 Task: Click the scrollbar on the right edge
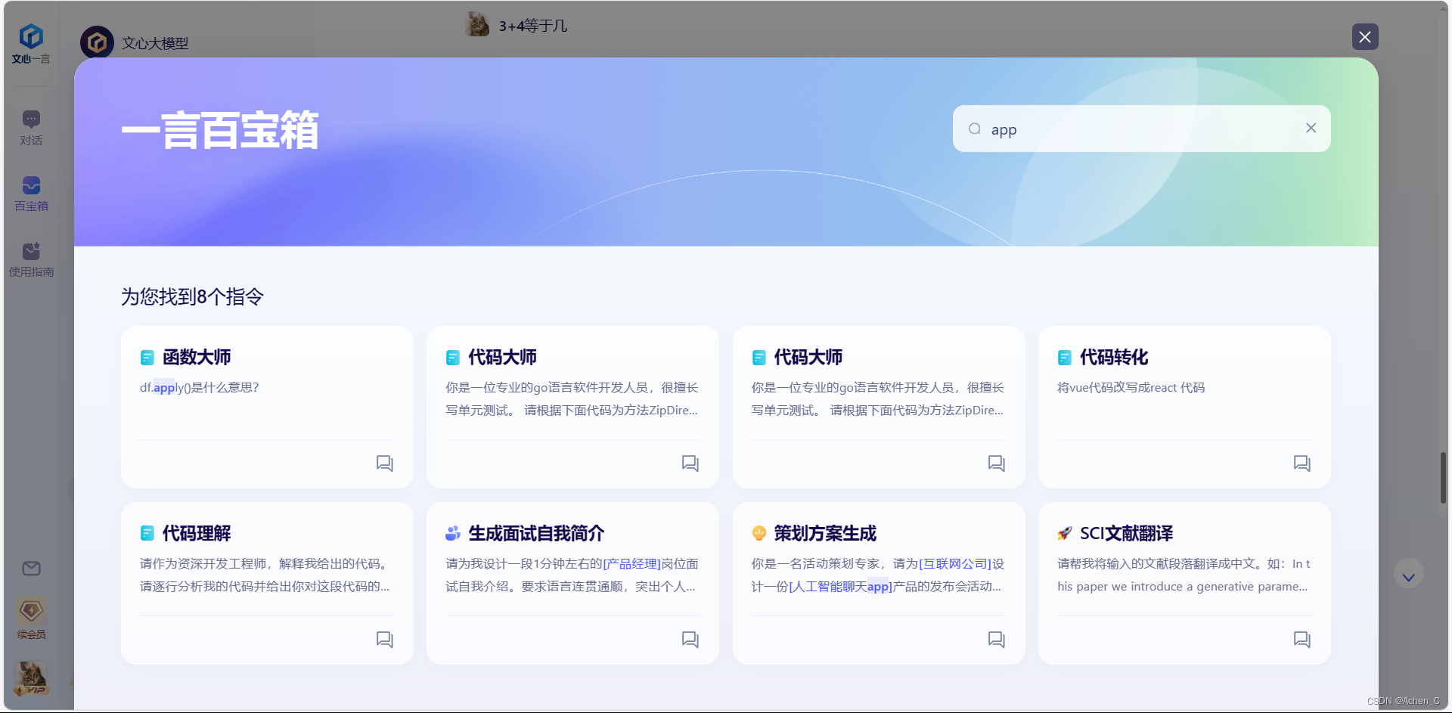click(x=1444, y=478)
